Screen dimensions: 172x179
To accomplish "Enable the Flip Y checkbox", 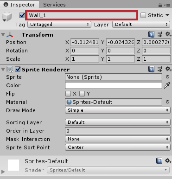I will [82, 94].
